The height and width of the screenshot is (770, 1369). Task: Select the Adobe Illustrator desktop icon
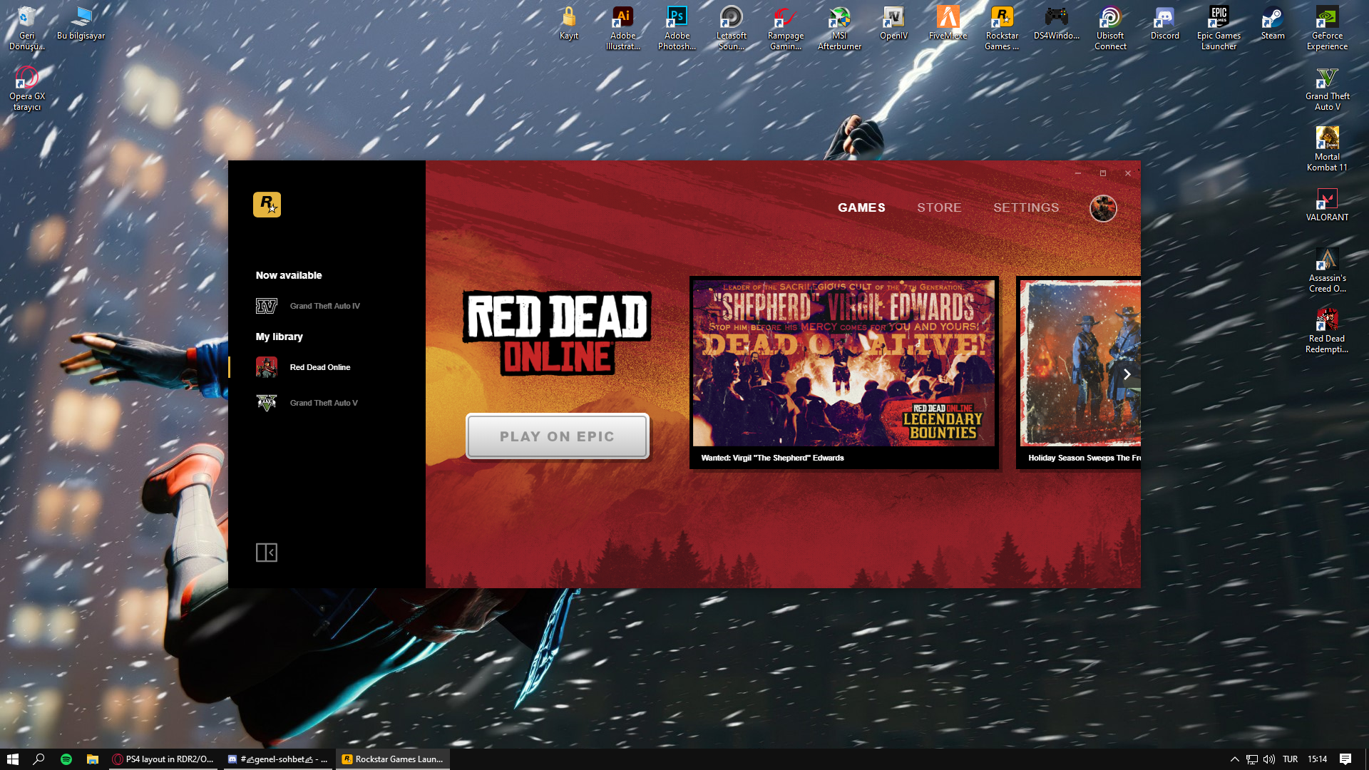tap(622, 28)
